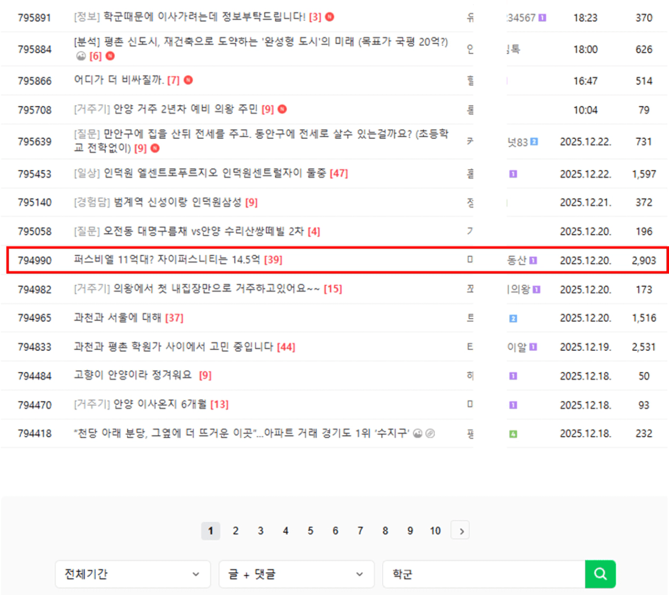The width and height of the screenshot is (669, 595).
Task: Click post number 794990
Action: pos(35,260)
